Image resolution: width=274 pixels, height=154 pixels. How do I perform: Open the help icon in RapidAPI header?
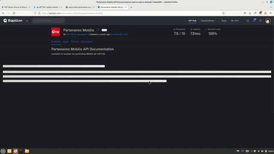[260, 21]
